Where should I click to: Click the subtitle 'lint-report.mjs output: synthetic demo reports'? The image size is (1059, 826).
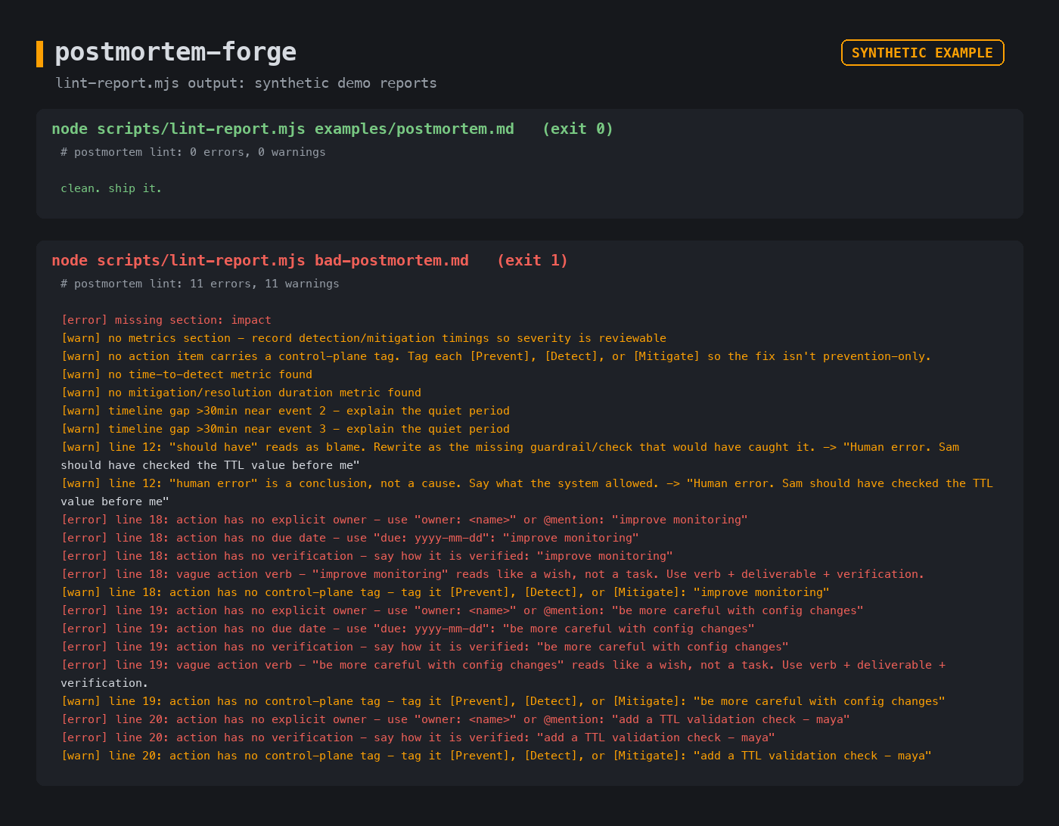(246, 83)
